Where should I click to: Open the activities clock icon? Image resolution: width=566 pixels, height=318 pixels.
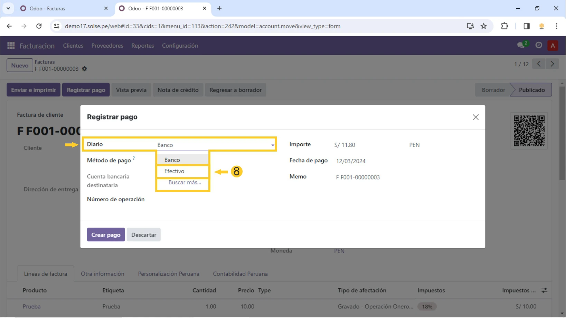click(x=538, y=45)
